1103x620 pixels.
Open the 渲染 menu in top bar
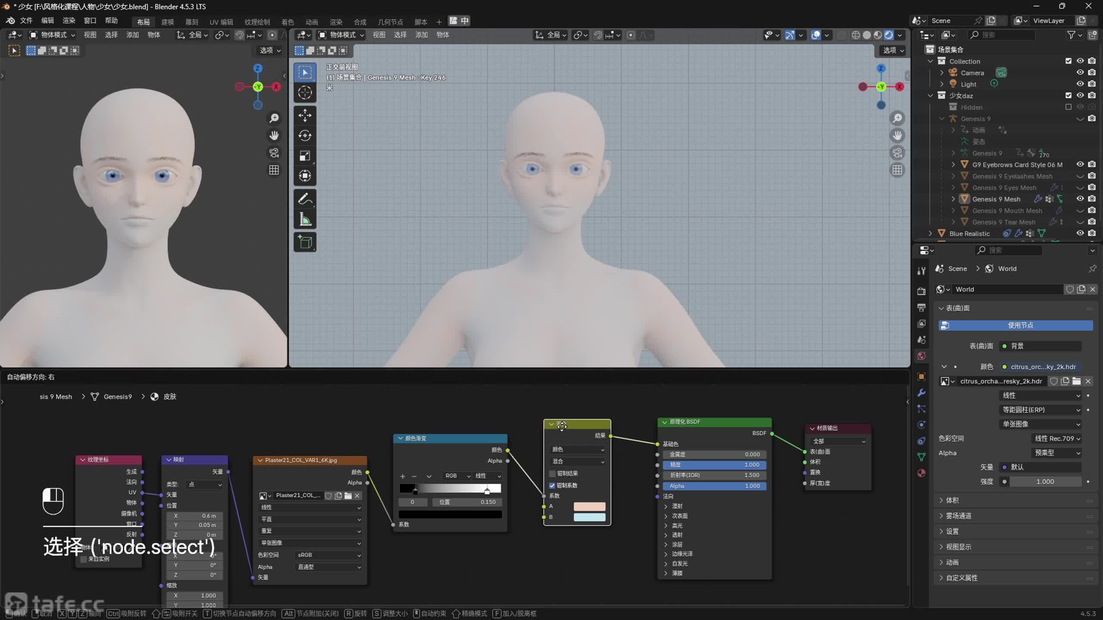69,21
